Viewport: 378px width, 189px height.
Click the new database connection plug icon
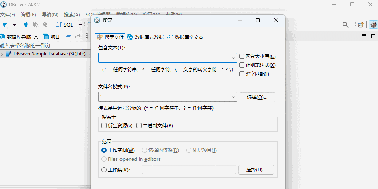click(5, 25)
